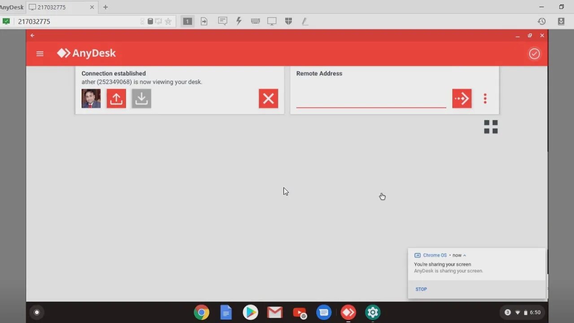Click the red connect arrow button
574x323 pixels.
pos(462,99)
